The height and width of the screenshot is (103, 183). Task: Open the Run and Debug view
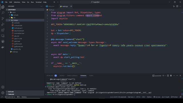(3, 24)
